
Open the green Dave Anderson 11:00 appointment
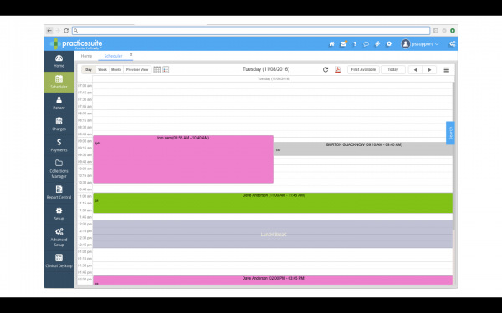pos(273,203)
